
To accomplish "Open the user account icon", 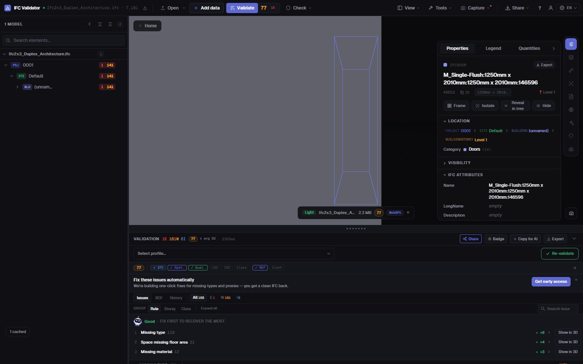I will (551, 8).
